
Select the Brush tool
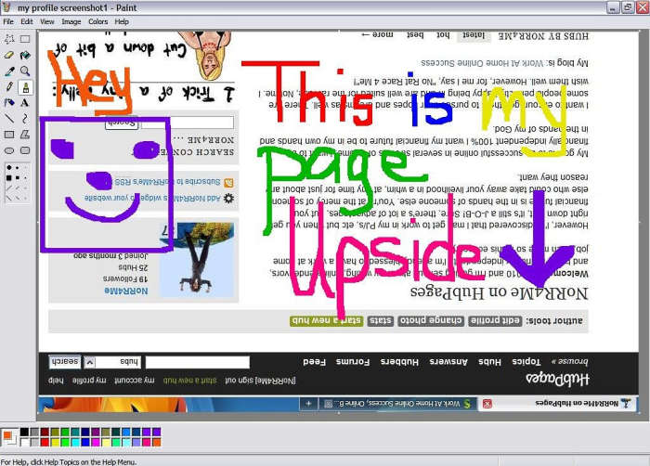coord(25,86)
